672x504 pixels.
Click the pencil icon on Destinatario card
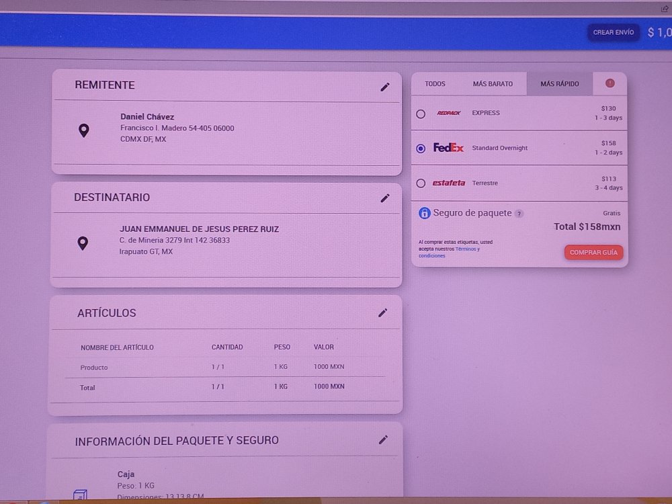pos(385,198)
